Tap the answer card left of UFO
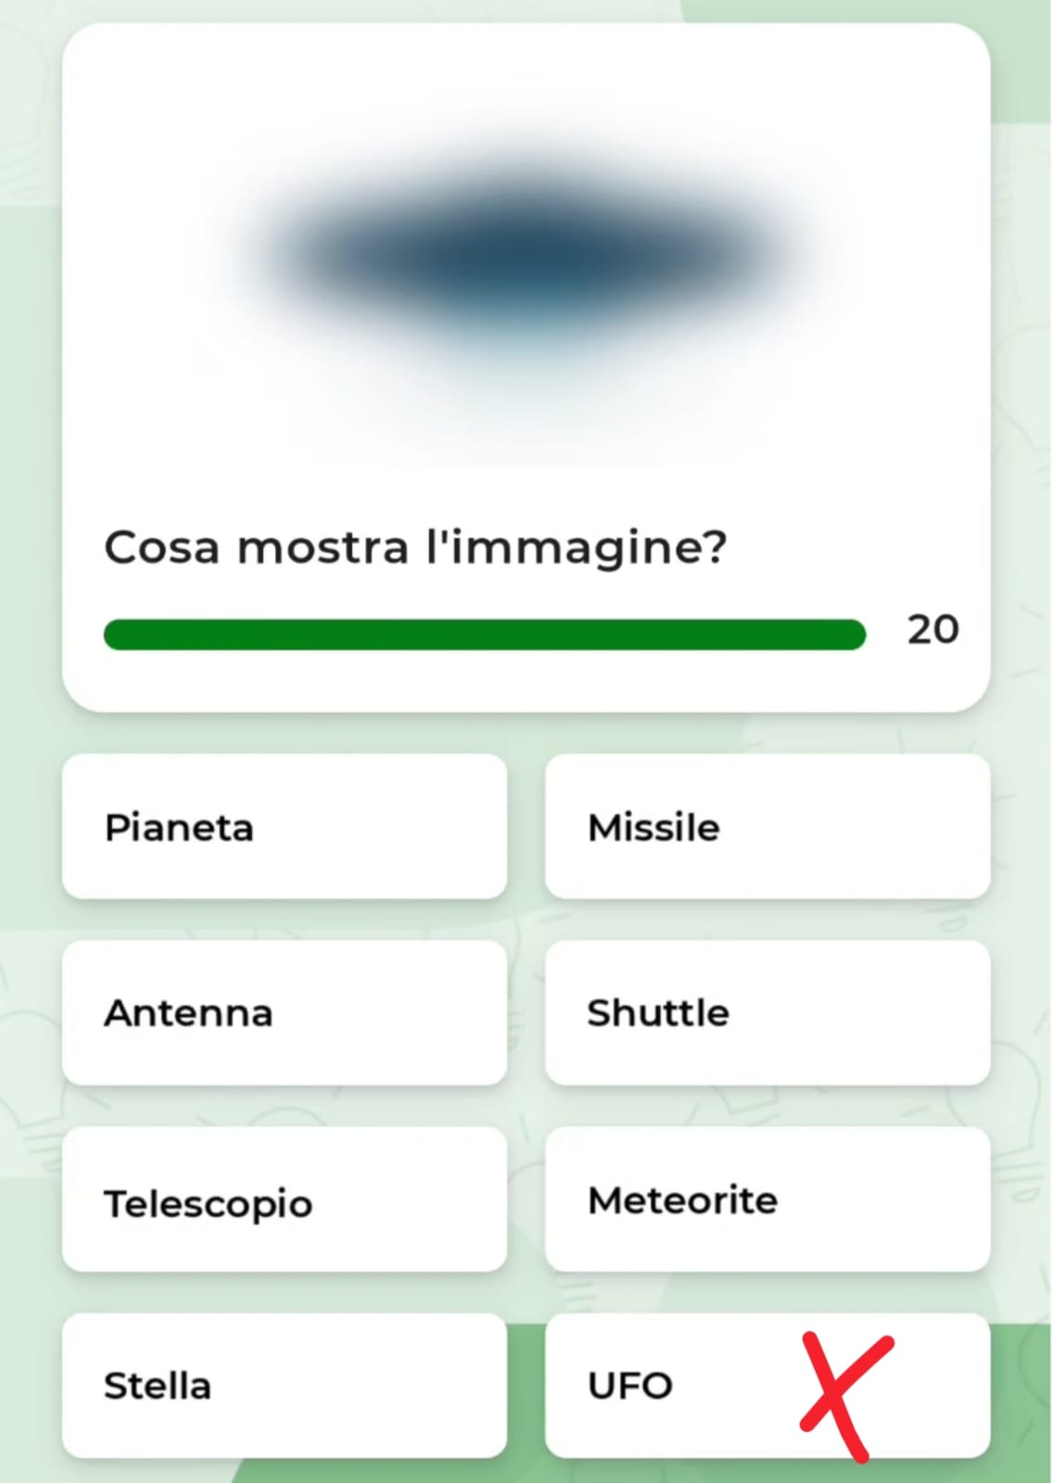 pos(284,1386)
